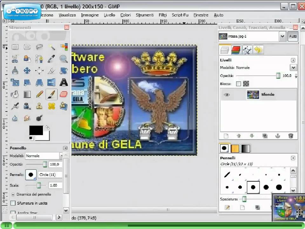Screen dimensions: 305x229
Task: Expand Dinamica del pennello options
Action: pos(13,194)
